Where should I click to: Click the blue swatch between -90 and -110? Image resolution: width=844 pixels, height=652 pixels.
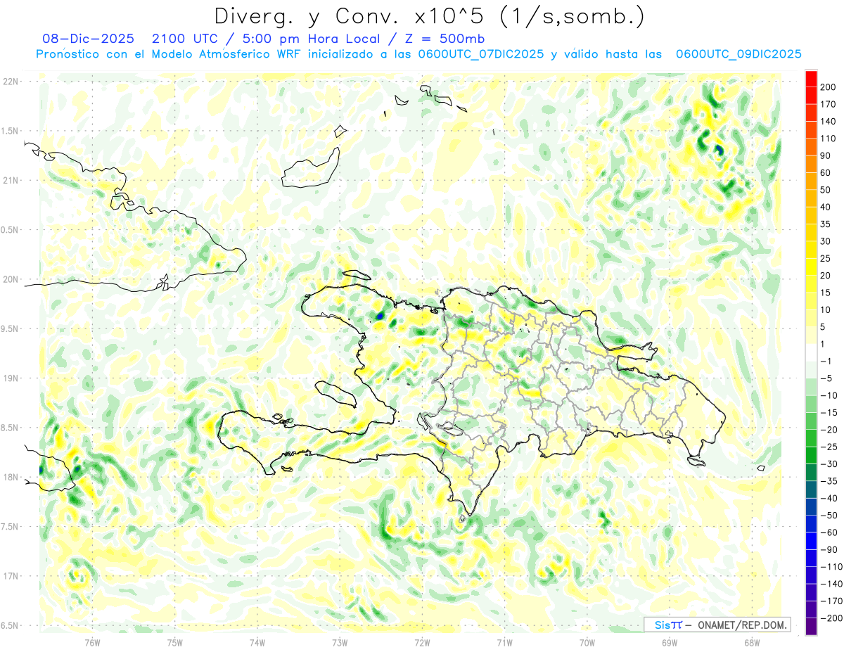pyautogui.click(x=811, y=558)
